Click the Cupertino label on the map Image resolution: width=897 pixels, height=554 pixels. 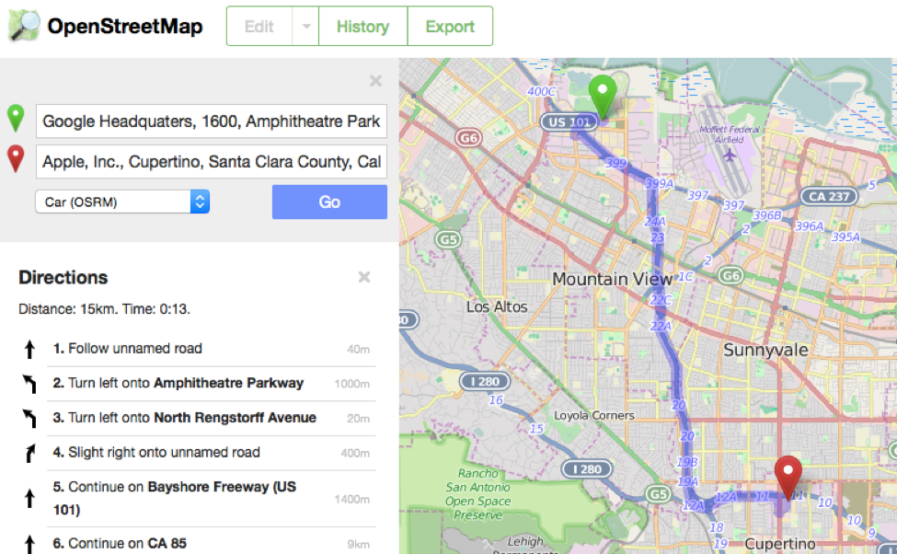[780, 544]
